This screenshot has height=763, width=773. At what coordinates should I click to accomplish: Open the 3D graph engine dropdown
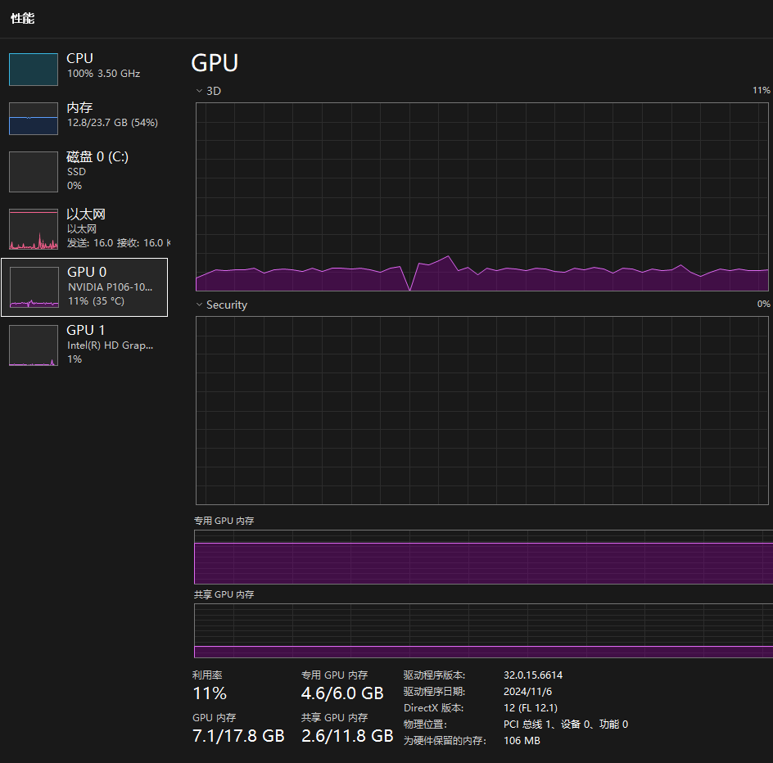coord(214,90)
